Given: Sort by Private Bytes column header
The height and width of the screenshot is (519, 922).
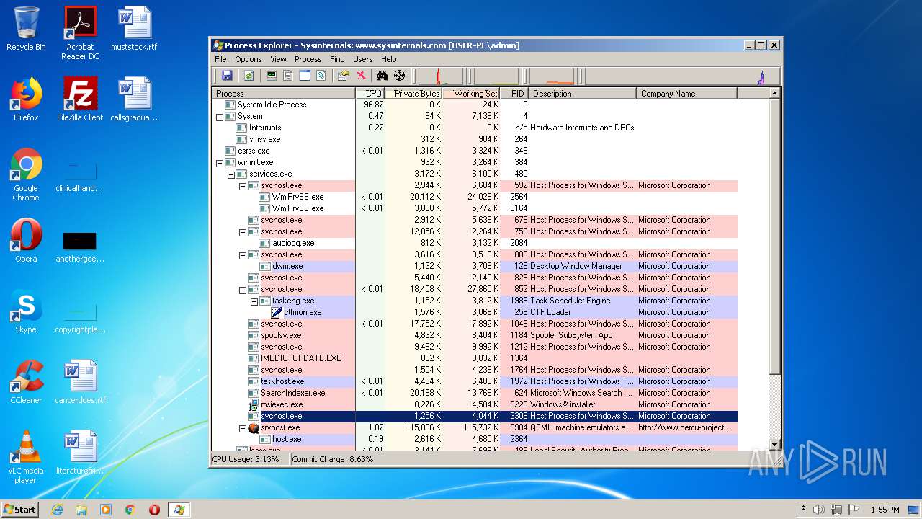Looking at the screenshot, I should (x=413, y=93).
